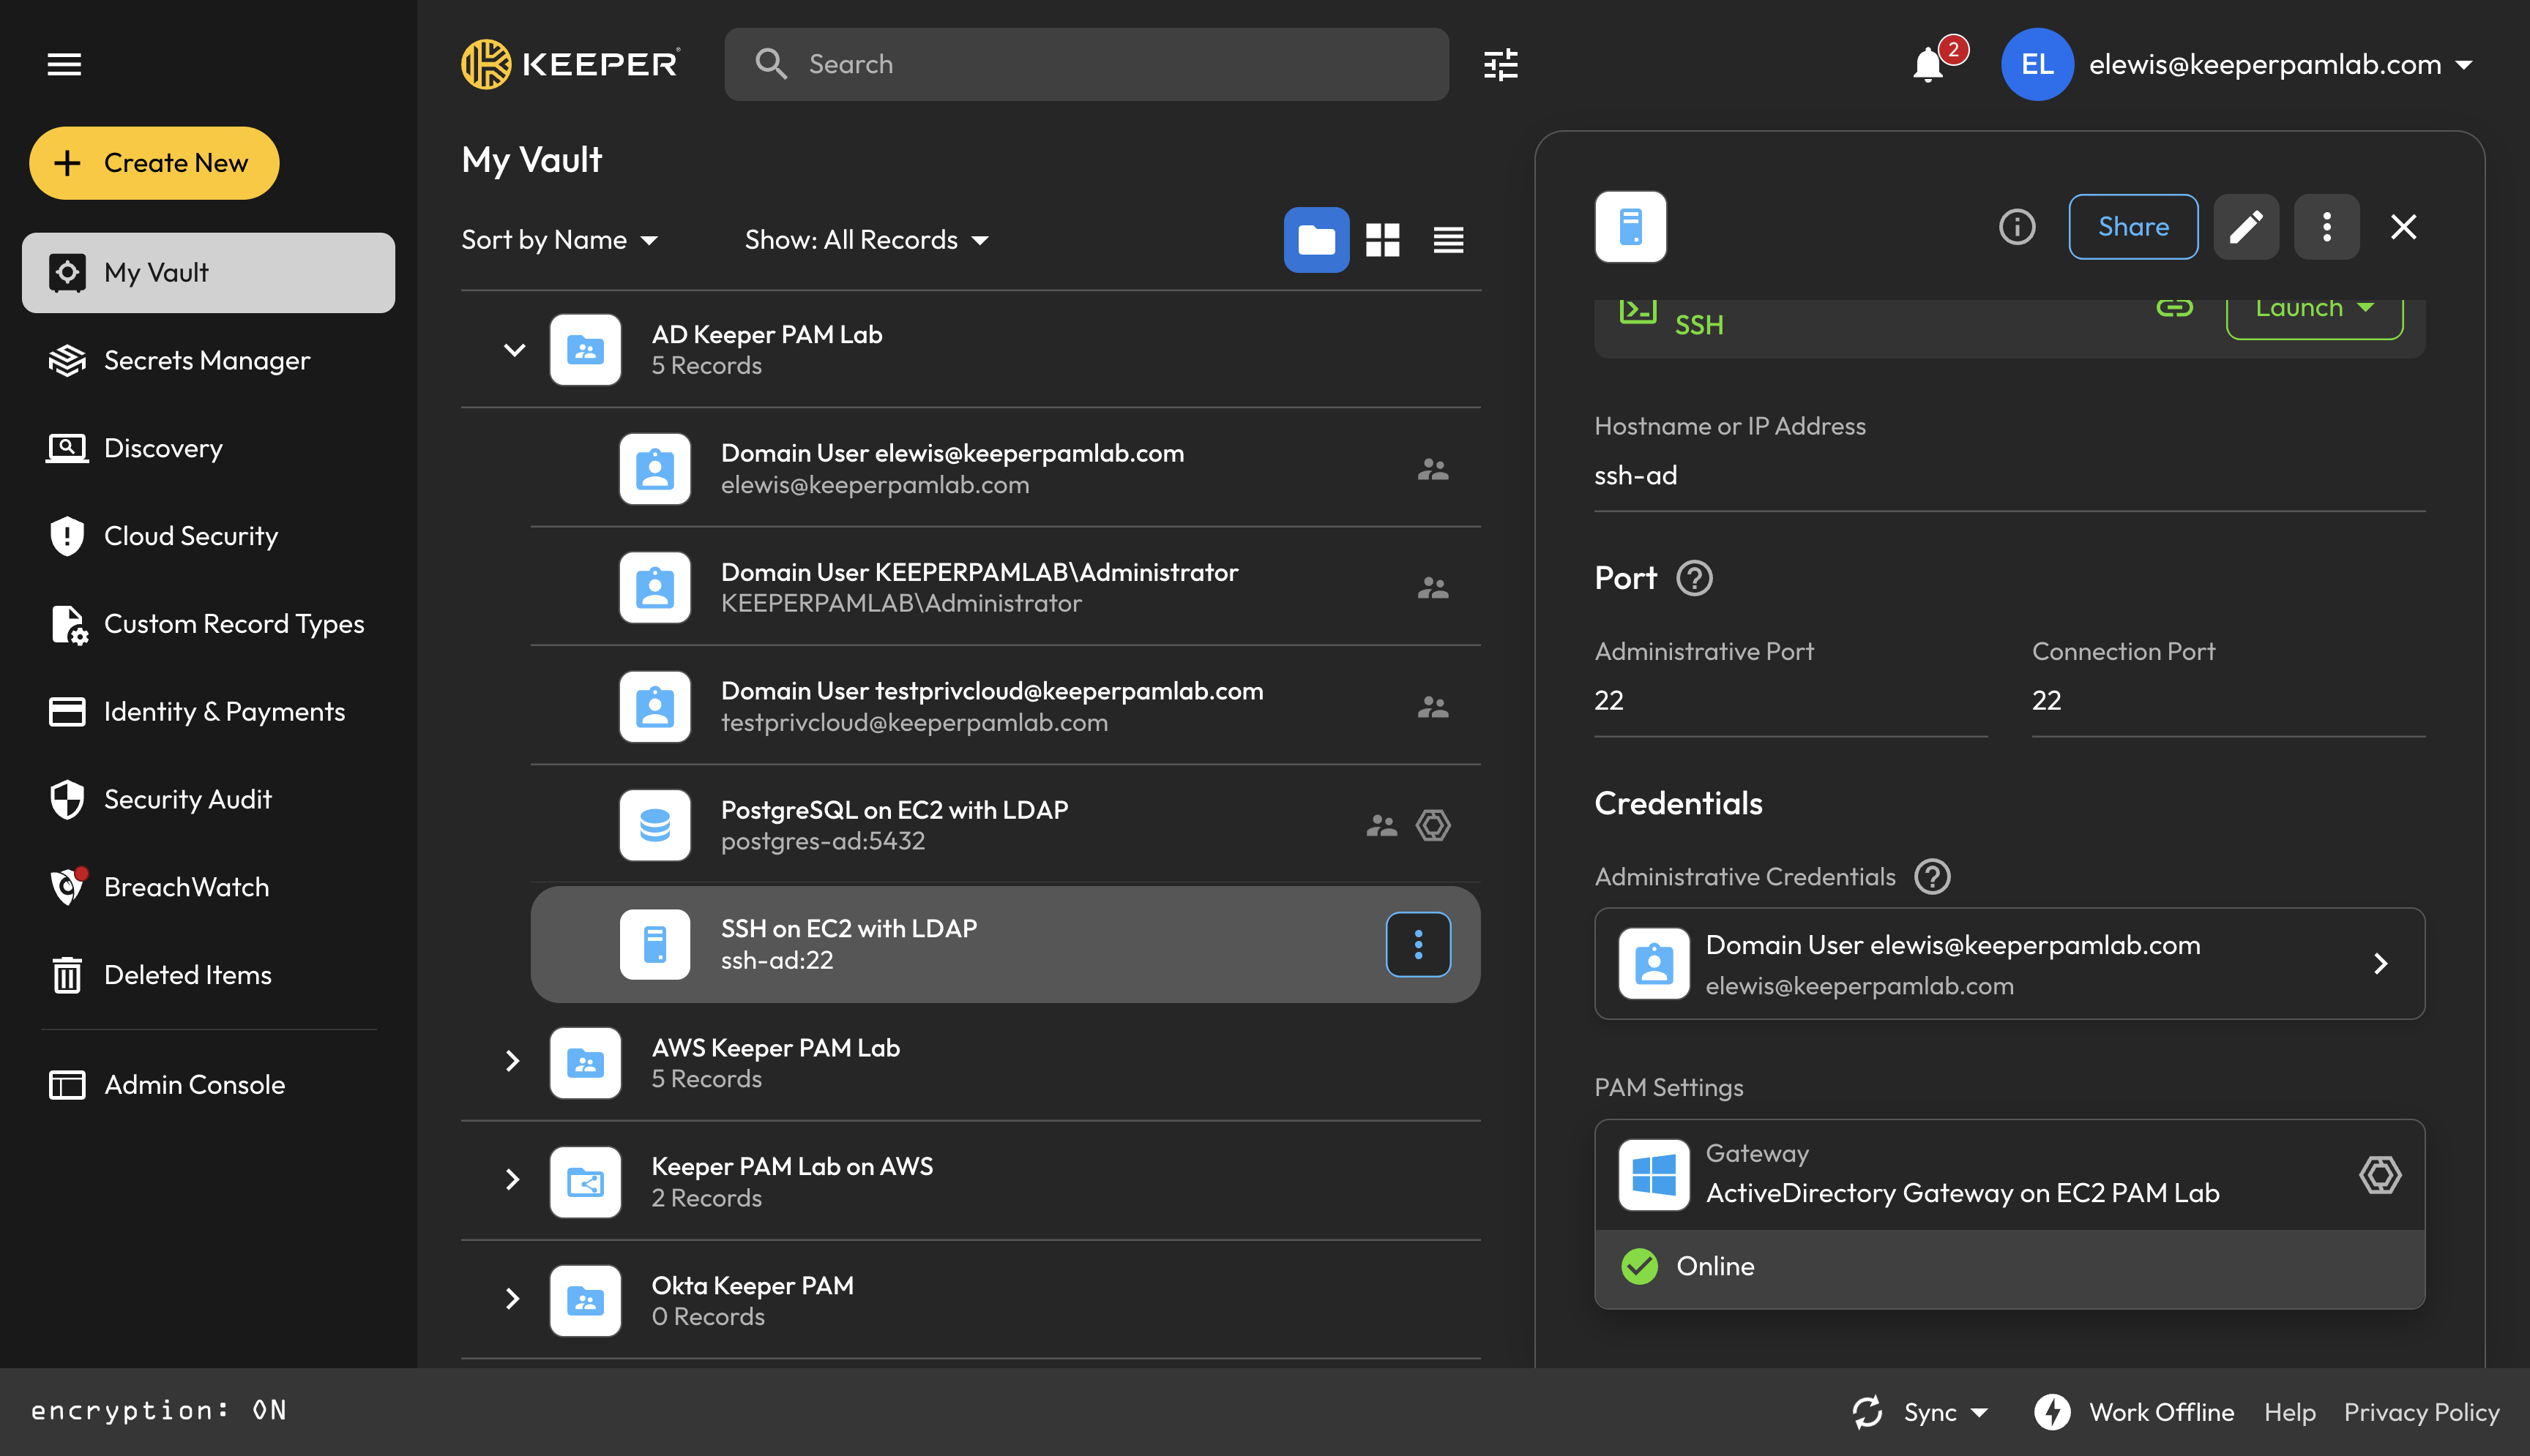The height and width of the screenshot is (1456, 2530).
Task: Open the Sort by Name dropdown
Action: [x=559, y=240]
